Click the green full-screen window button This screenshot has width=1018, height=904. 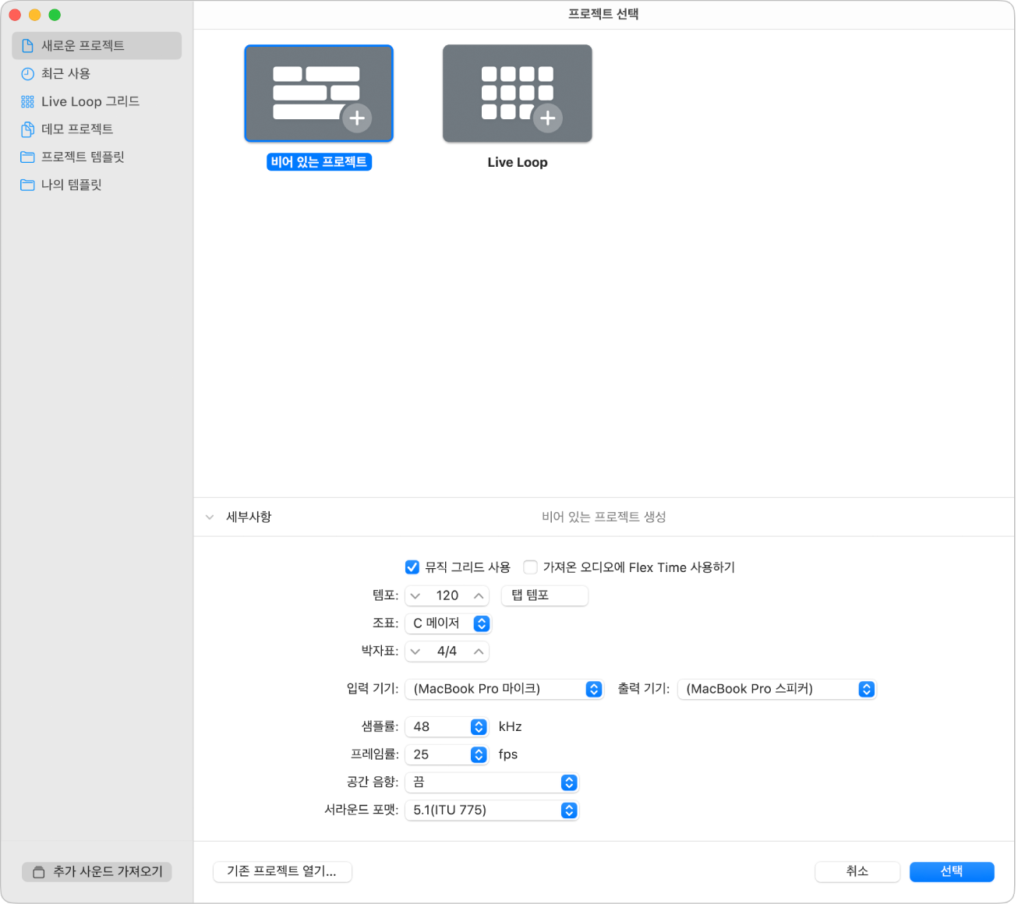tap(55, 15)
